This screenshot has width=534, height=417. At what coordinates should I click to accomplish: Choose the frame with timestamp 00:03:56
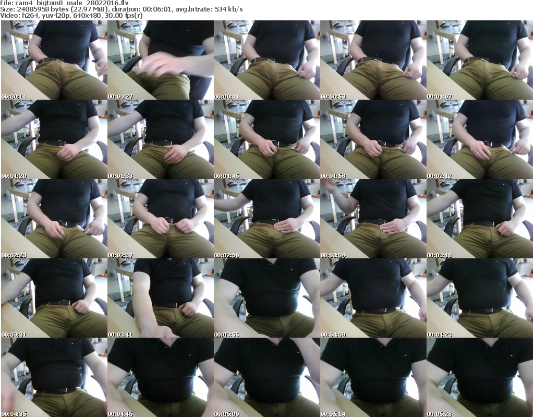pos(267,298)
